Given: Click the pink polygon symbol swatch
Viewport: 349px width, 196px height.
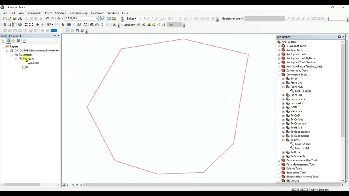Looking at the screenshot, I should tap(24, 67).
